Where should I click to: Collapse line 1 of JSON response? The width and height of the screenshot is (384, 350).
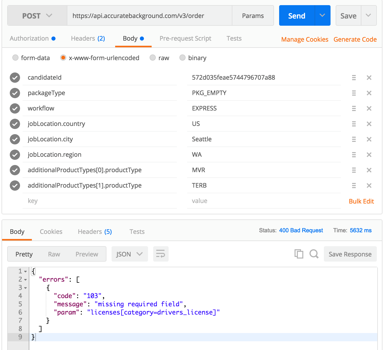pos(25,271)
